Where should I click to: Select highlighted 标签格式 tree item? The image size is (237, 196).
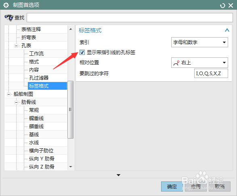[47, 86]
